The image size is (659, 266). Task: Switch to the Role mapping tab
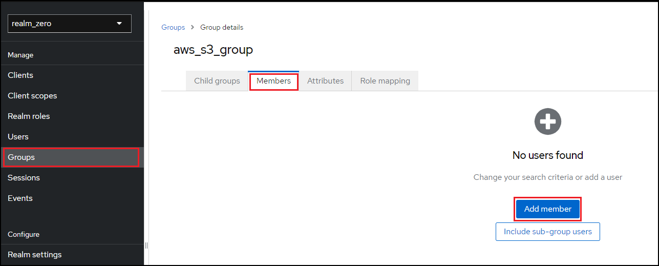pyautogui.click(x=385, y=81)
